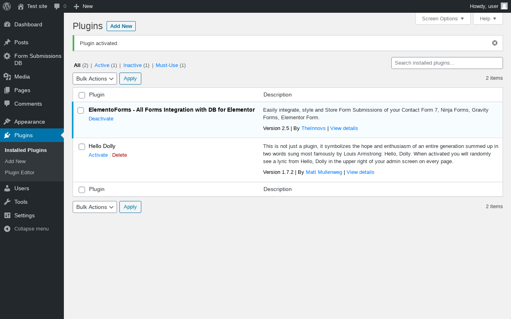Click the Add New button beside Plugins heading

click(121, 26)
